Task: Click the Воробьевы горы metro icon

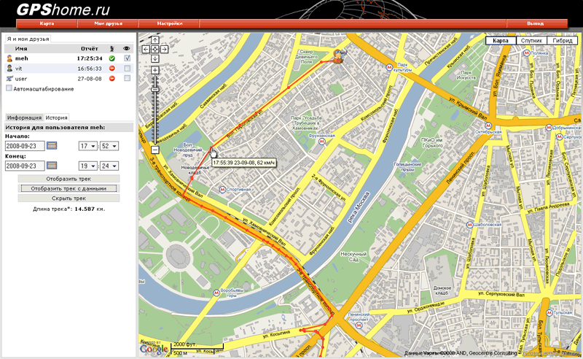Action: [x=216, y=293]
